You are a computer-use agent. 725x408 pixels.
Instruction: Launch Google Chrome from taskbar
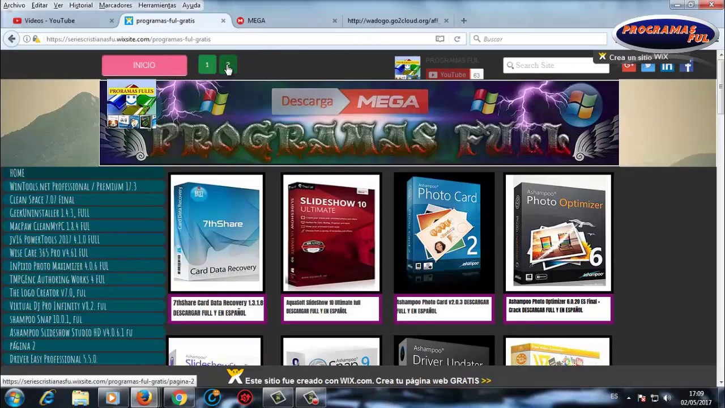coord(179,398)
